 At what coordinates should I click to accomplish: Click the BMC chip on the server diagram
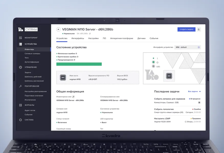click(x=169, y=76)
